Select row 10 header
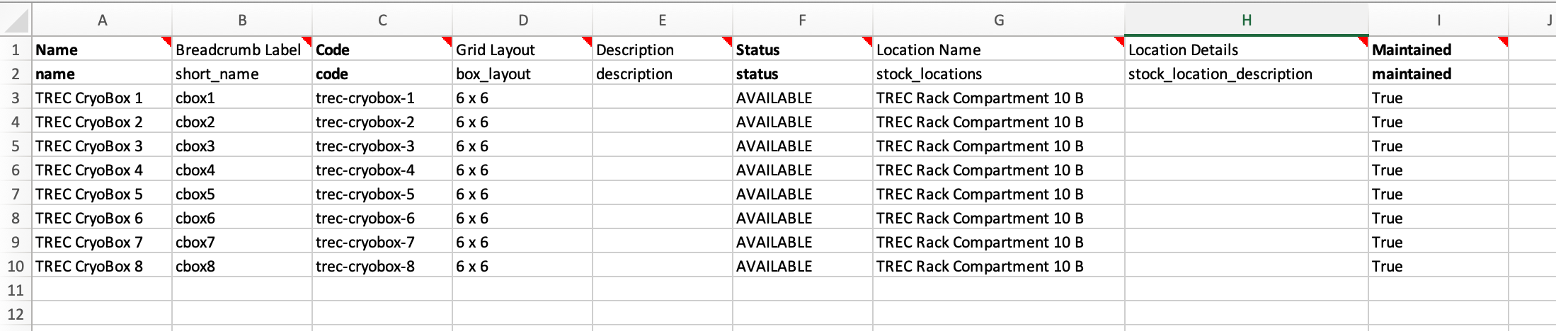 [16, 266]
